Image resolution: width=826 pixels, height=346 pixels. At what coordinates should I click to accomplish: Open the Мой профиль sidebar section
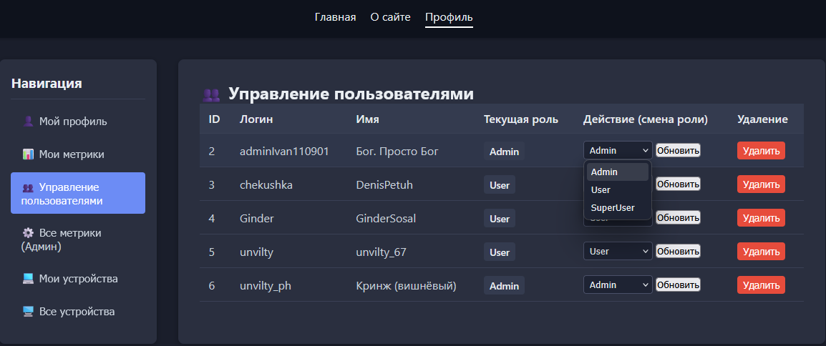tap(78, 122)
